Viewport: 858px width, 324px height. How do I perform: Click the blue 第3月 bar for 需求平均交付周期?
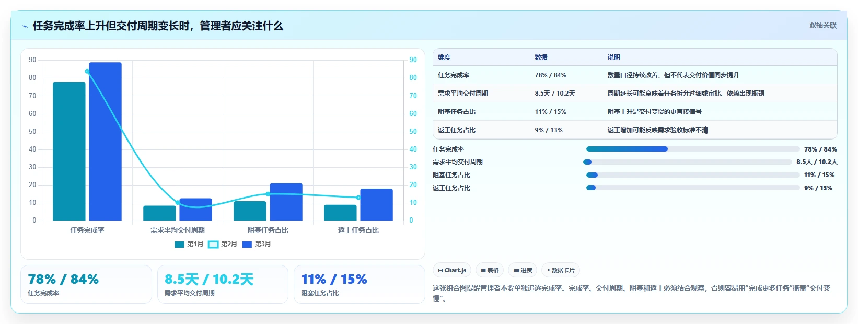(195, 210)
